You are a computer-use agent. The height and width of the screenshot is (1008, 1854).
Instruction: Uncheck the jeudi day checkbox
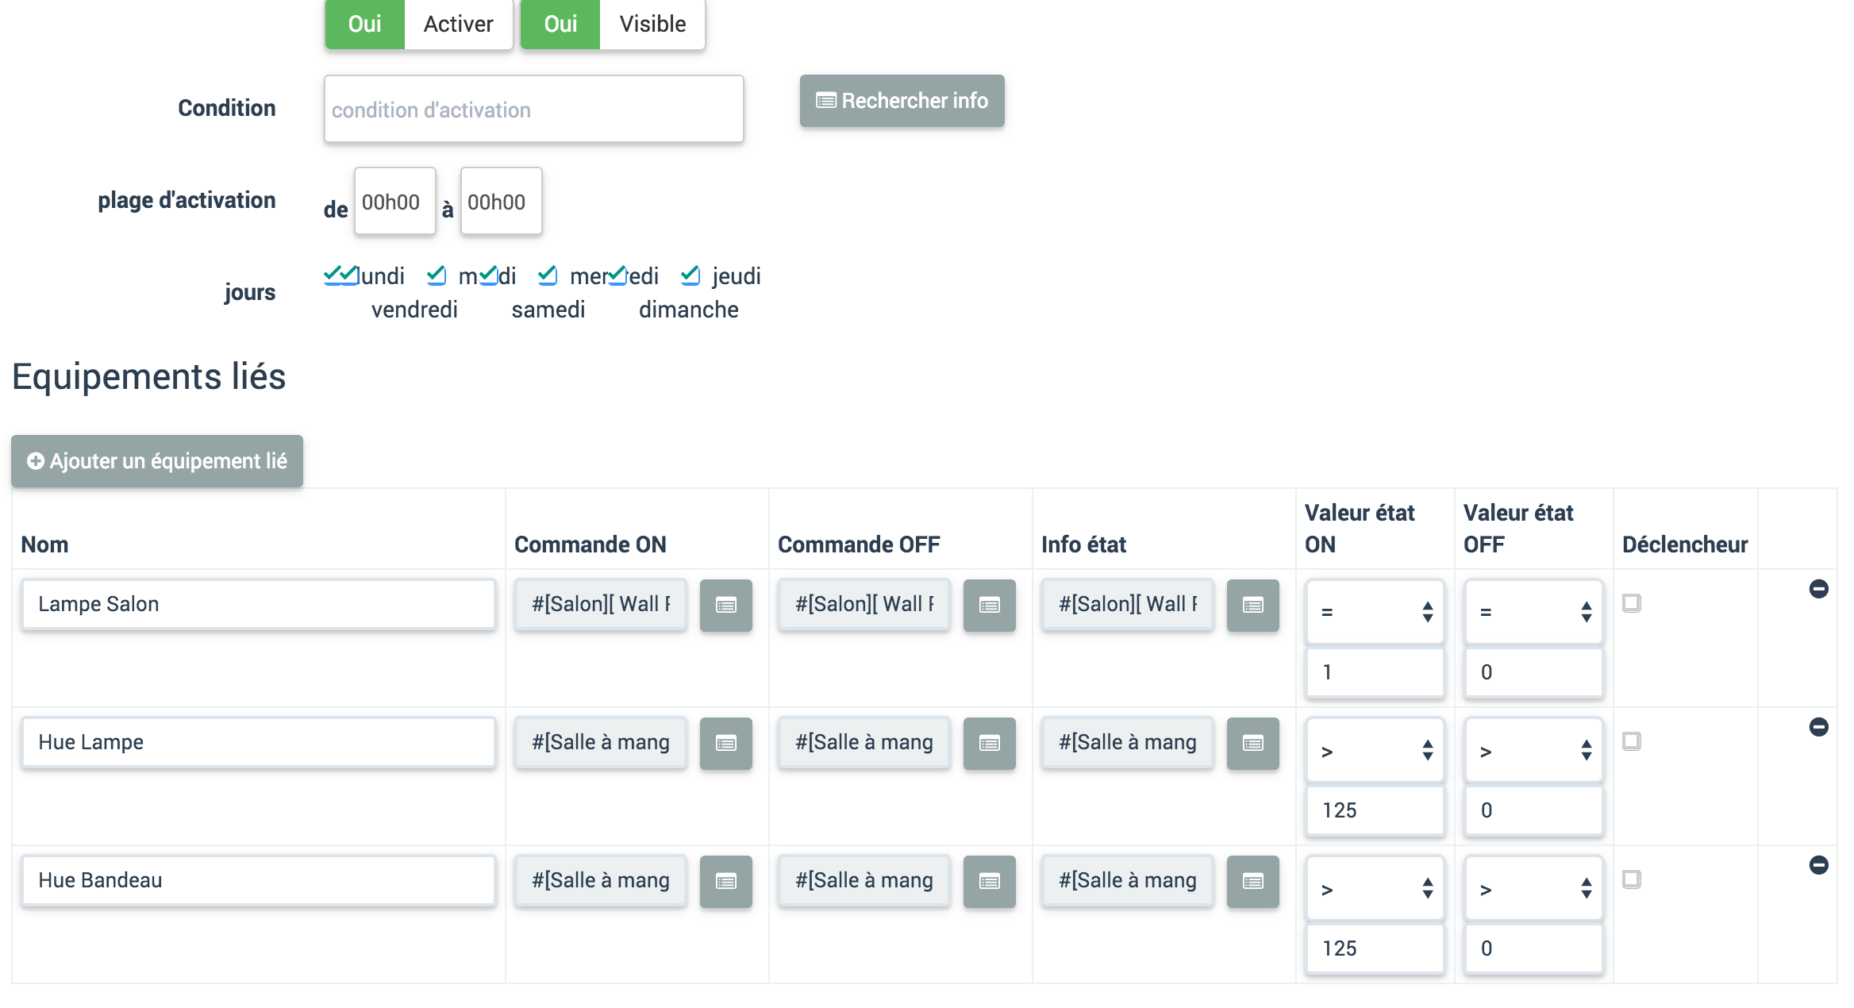690,275
